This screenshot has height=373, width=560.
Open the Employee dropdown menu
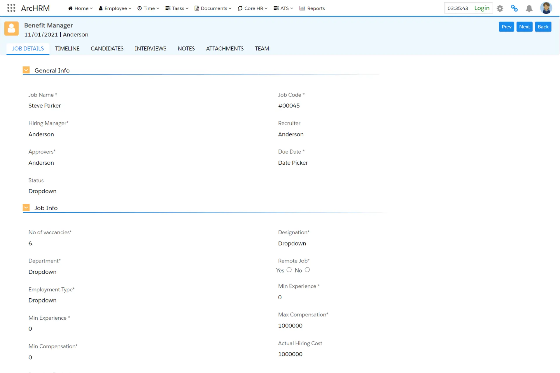click(115, 8)
